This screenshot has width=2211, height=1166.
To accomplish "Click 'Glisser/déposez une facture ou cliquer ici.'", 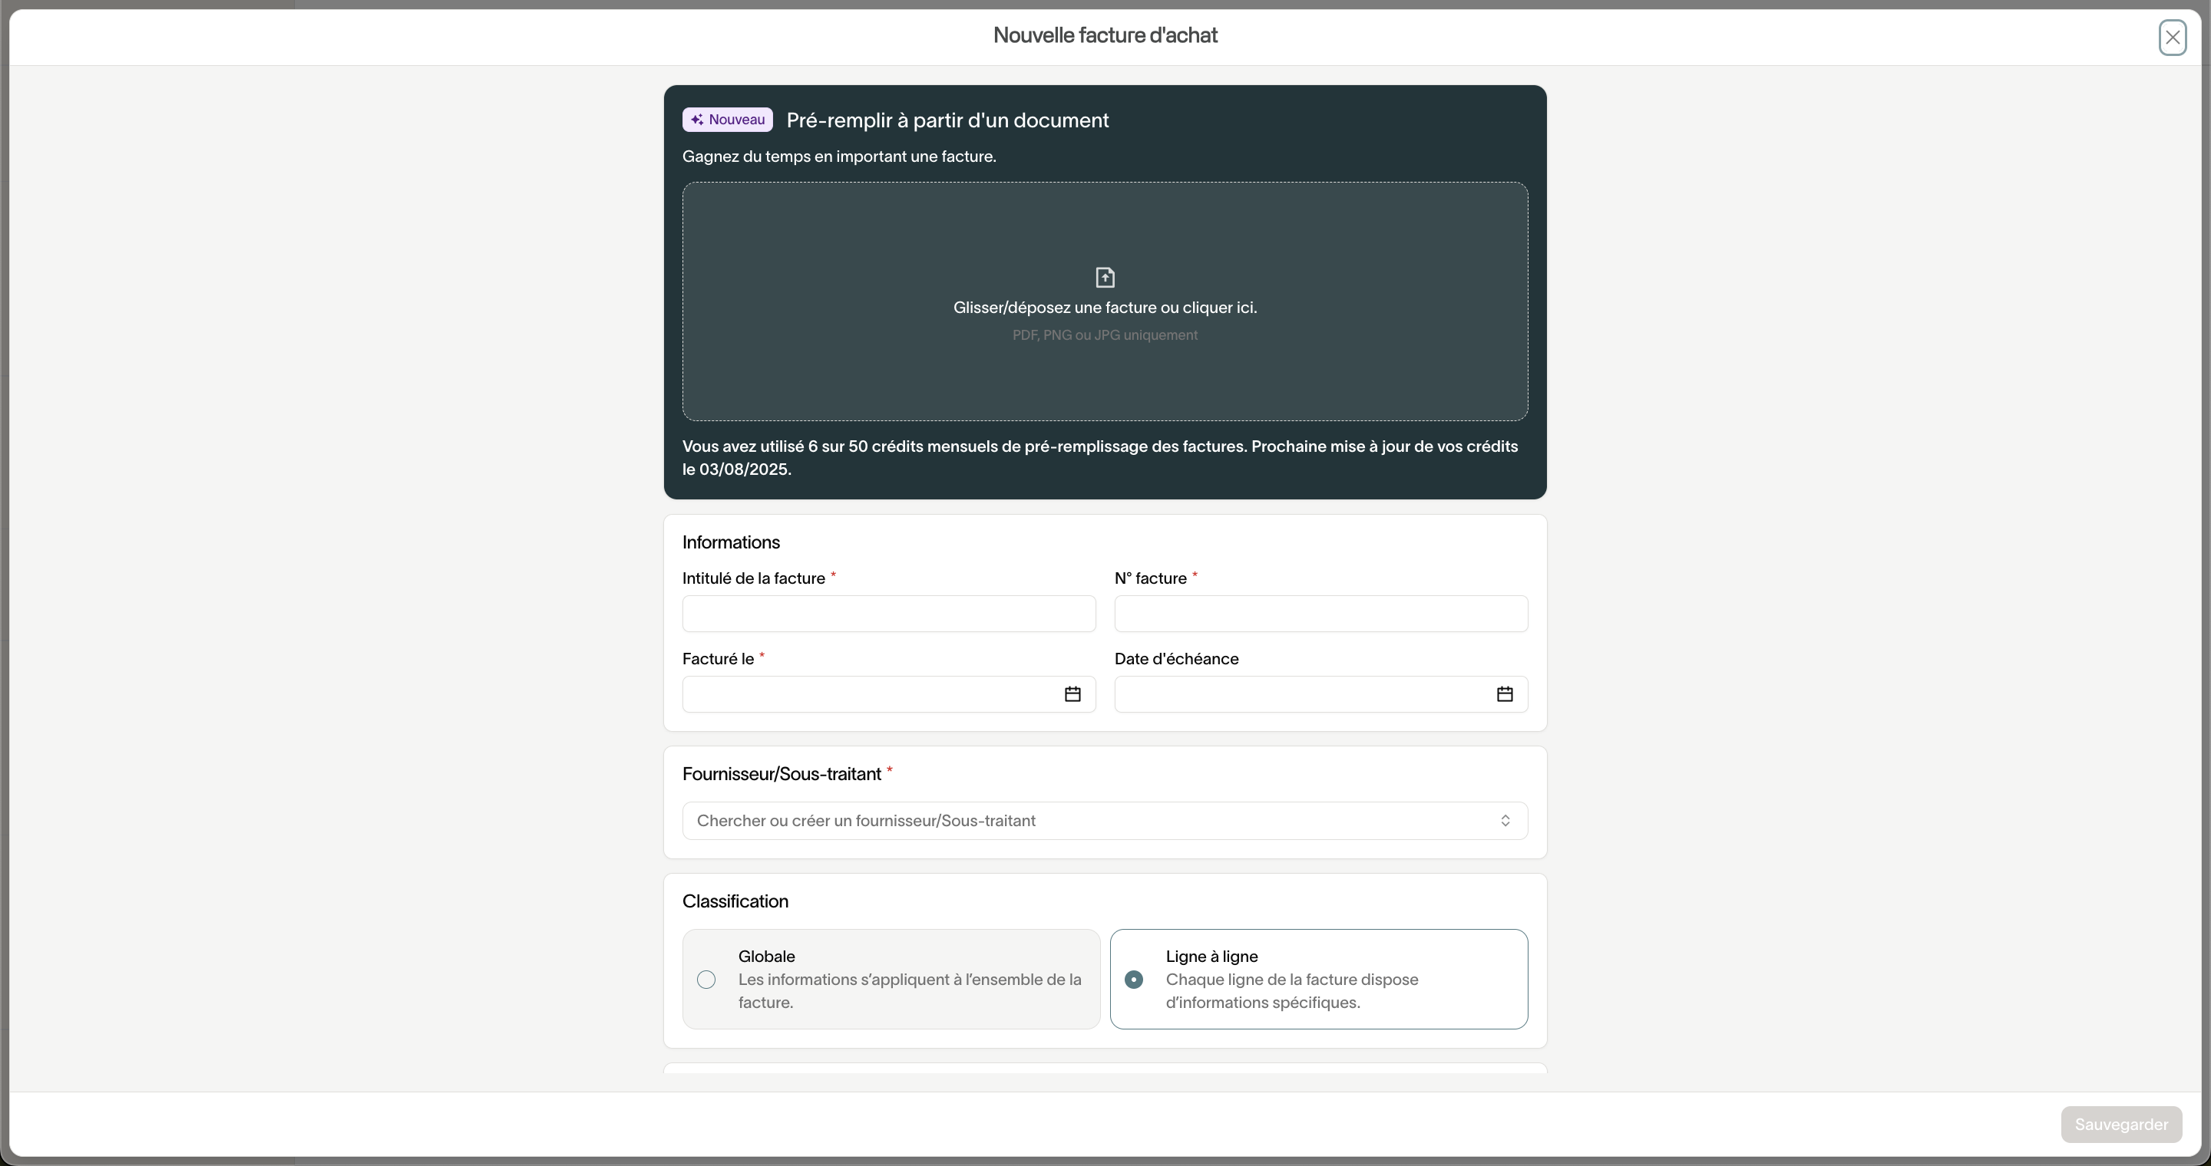I will point(1105,307).
